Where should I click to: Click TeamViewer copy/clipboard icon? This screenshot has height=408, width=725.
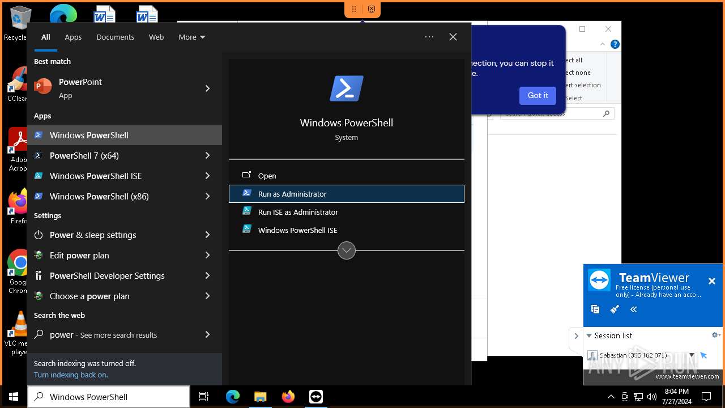(595, 309)
